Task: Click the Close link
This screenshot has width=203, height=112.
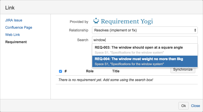Action: [x=195, y=106]
